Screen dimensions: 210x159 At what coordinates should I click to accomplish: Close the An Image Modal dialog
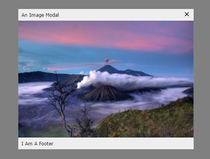click(187, 14)
